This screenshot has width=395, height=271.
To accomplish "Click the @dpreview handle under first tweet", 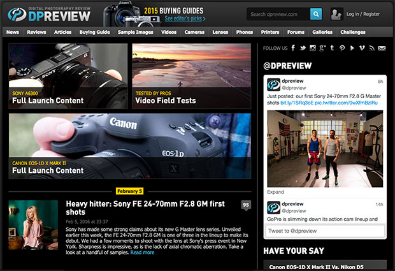I will click(x=294, y=88).
